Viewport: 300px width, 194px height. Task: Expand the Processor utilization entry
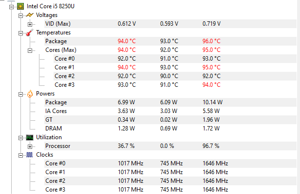tap(30, 147)
